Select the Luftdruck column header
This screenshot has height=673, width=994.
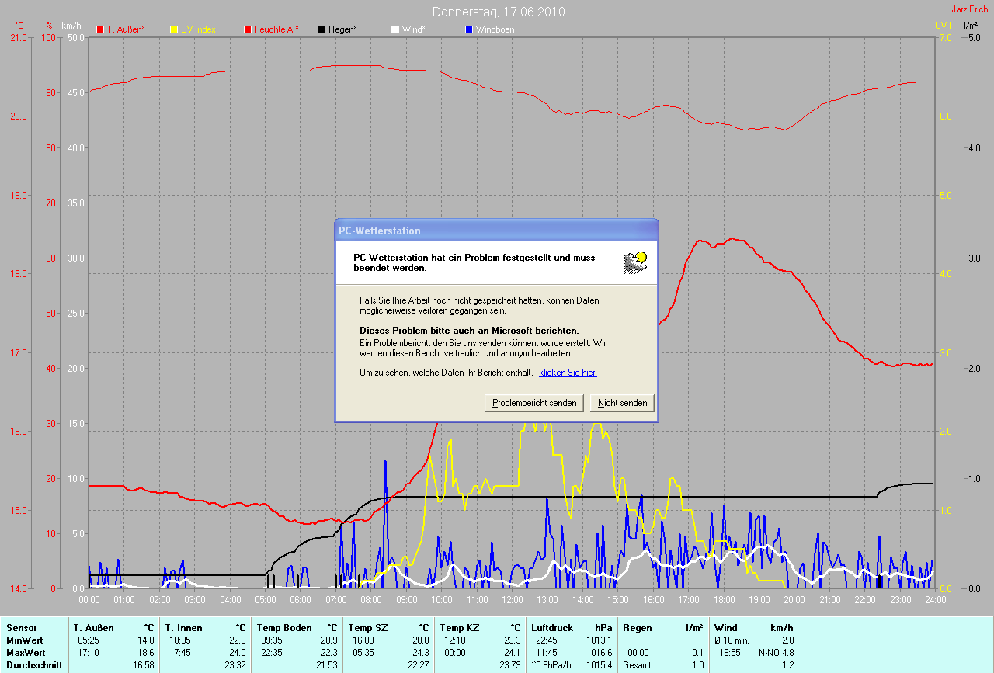(x=551, y=627)
